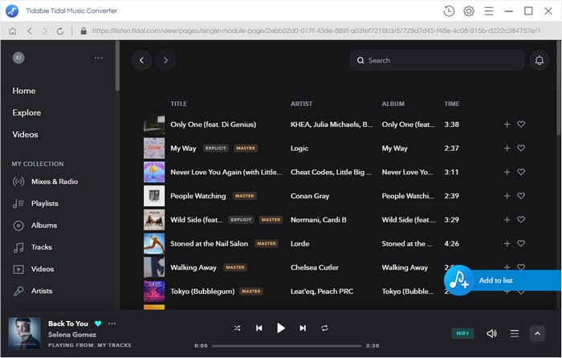Toggle repeat mode
This screenshot has height=358, width=562.
pos(324,328)
